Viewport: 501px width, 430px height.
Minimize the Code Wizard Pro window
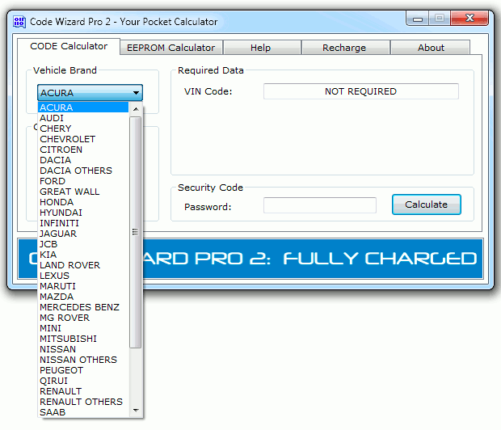(418, 19)
